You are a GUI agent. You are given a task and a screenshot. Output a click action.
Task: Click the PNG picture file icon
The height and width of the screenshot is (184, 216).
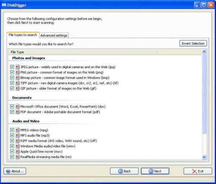(17, 72)
